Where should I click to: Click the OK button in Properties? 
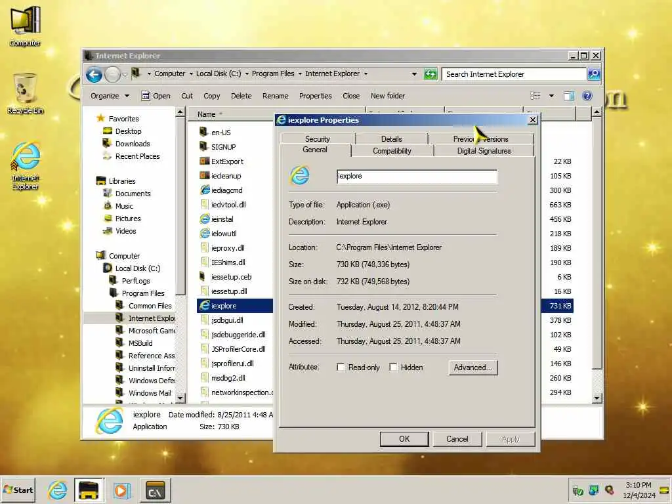pos(404,439)
